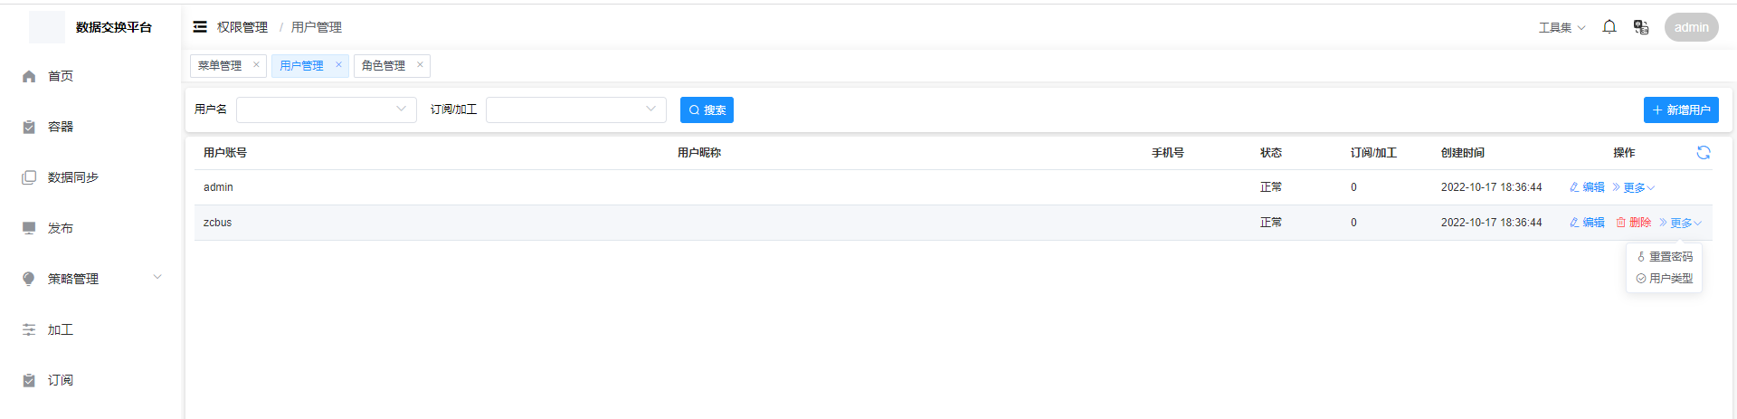Screen dimensions: 1737x419
Task: Switch to the 角色管理 tab
Action: click(384, 66)
